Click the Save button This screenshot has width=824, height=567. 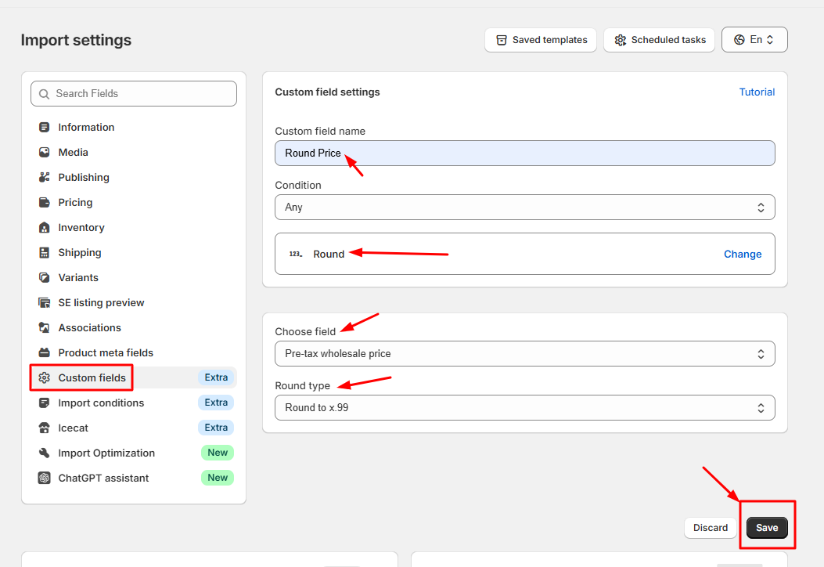[767, 528]
